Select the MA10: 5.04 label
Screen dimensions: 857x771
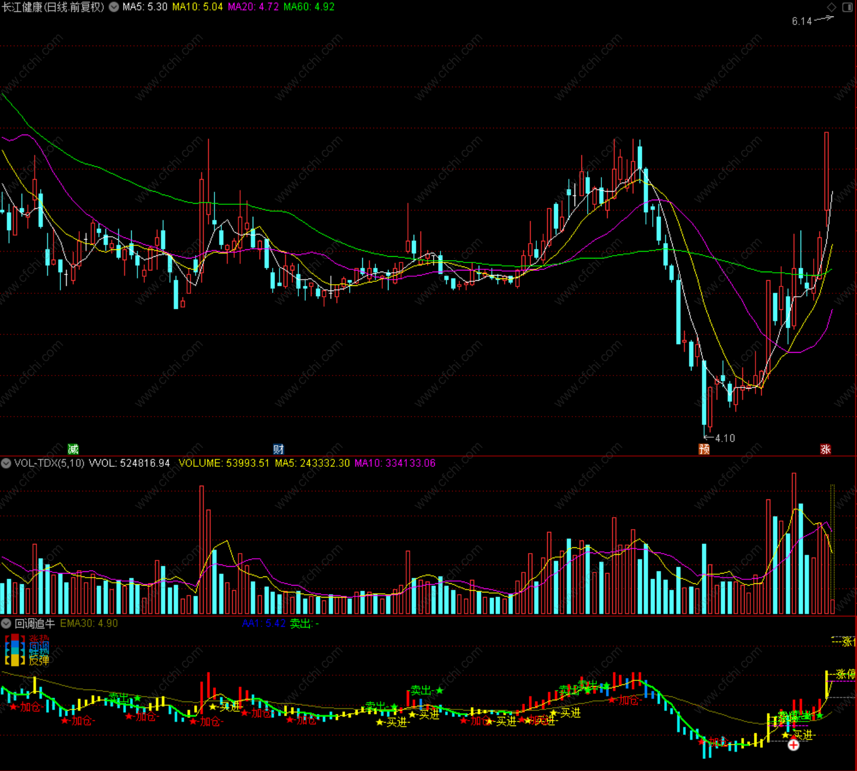197,7
